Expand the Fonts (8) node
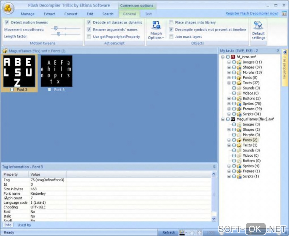289x236 pixels. click(229, 78)
